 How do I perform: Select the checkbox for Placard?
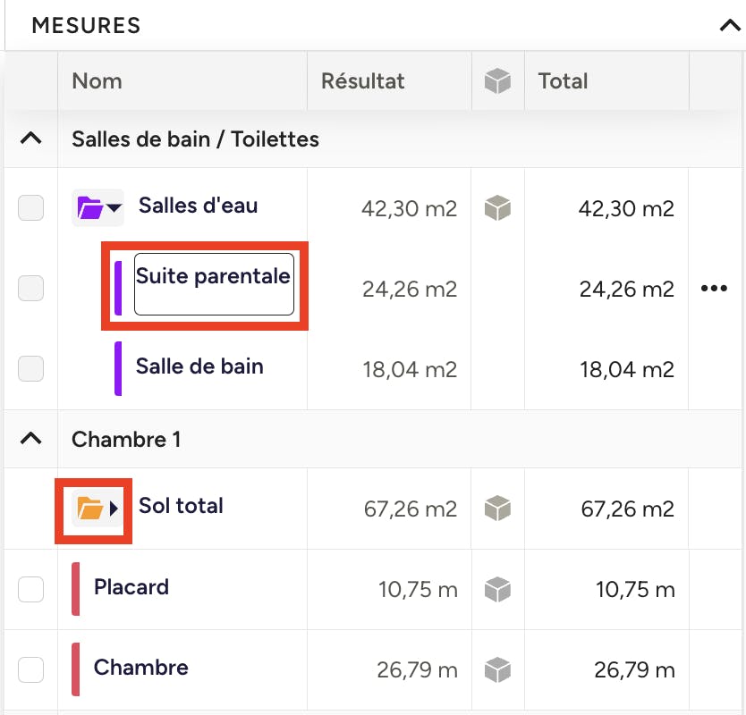pyautogui.click(x=31, y=590)
